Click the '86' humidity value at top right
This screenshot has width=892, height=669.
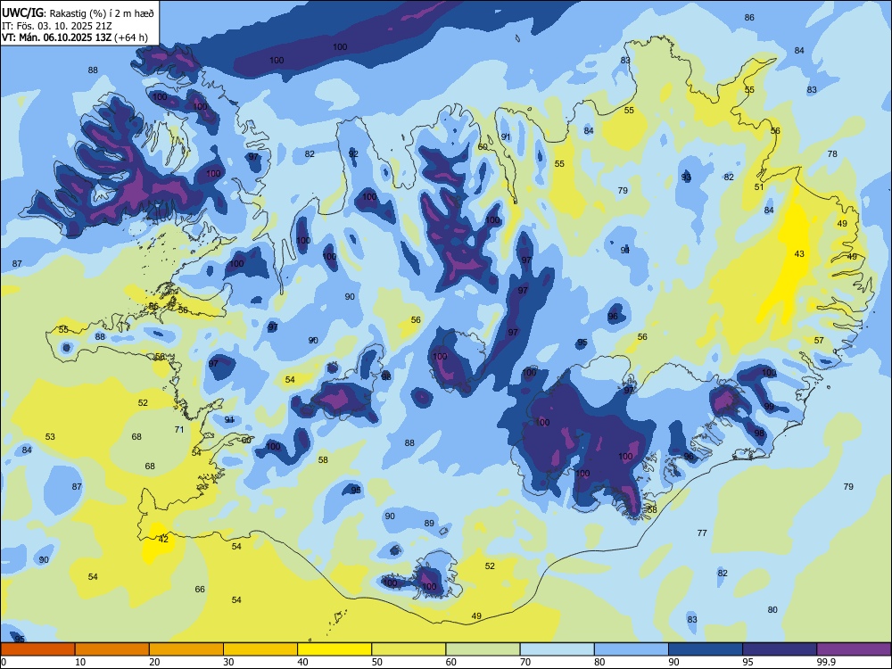[749, 17]
